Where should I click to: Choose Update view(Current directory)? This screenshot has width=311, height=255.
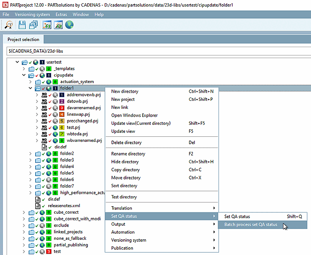(162, 123)
